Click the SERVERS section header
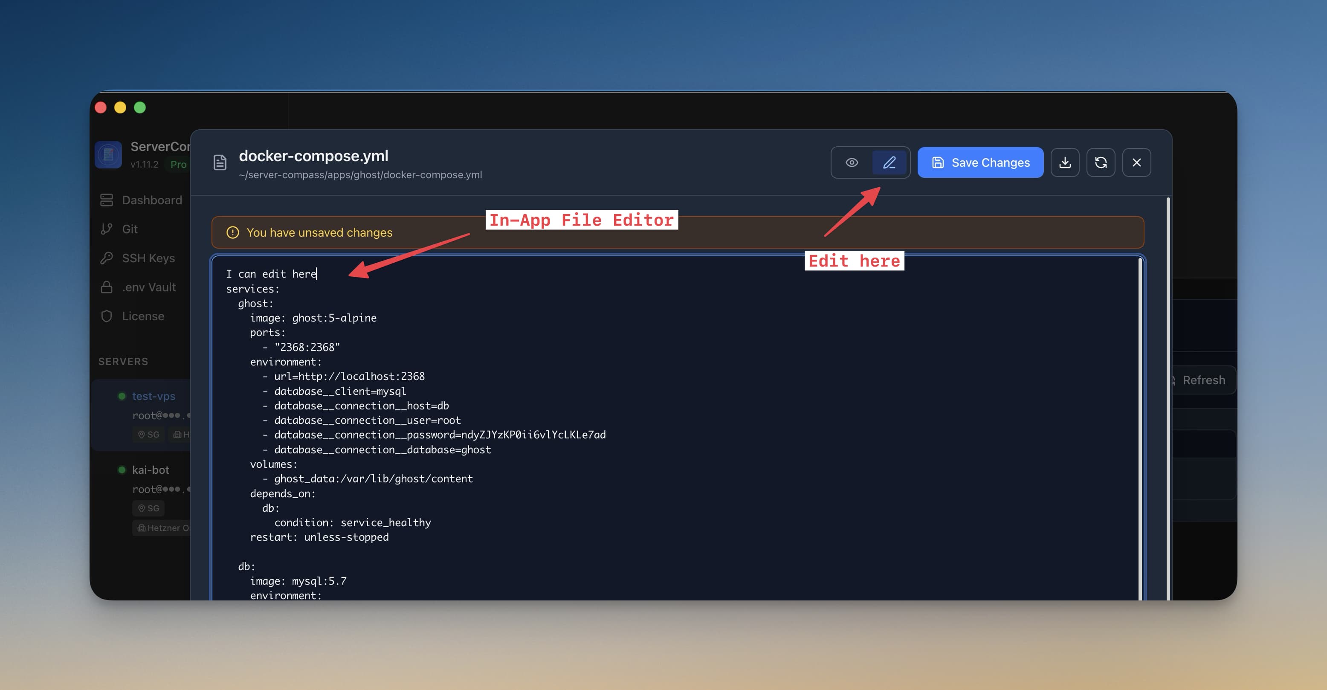Image resolution: width=1327 pixels, height=690 pixels. (123, 361)
